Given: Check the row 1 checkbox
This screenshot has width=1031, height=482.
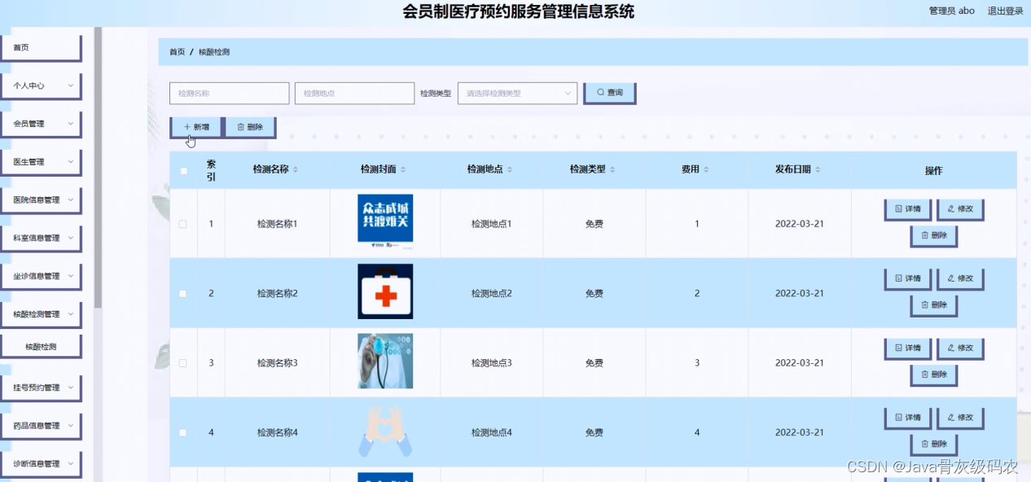Looking at the screenshot, I should (183, 224).
